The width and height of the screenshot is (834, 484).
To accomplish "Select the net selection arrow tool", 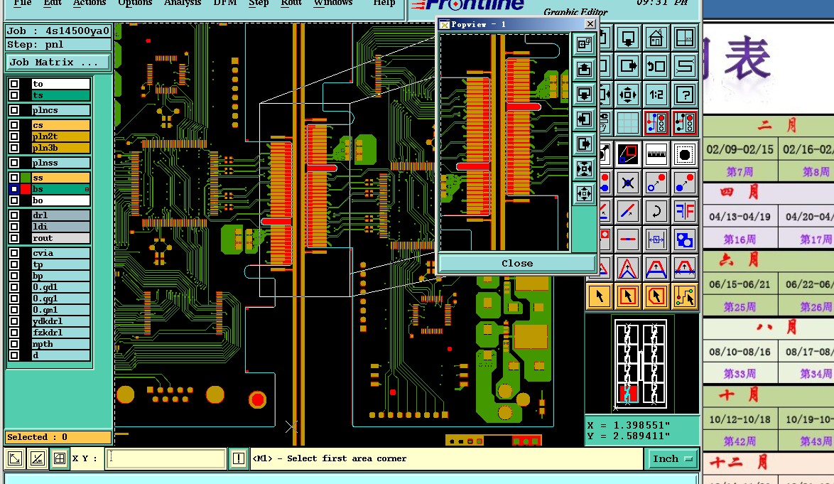I will pos(685,296).
